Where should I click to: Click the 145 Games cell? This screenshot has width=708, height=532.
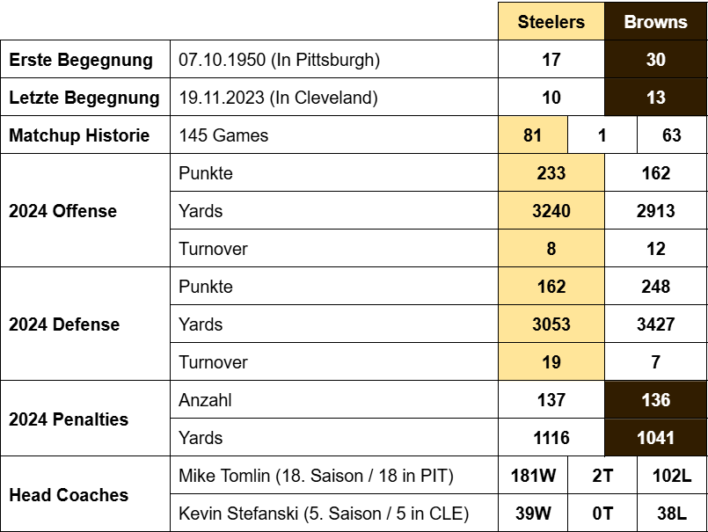pos(334,135)
